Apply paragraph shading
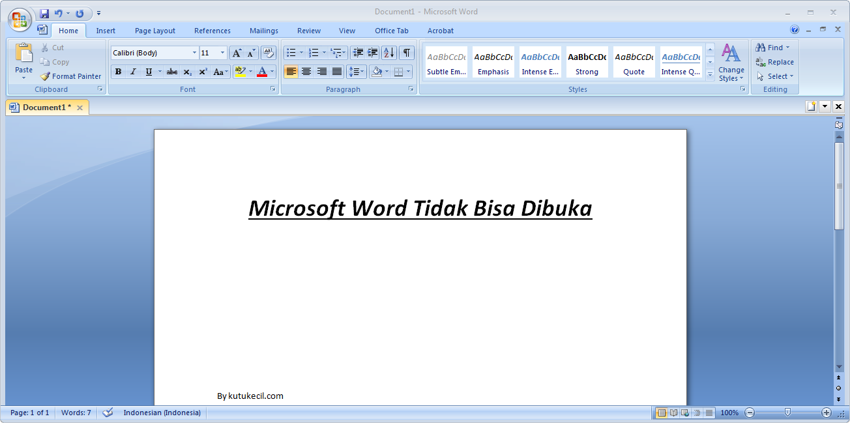The image size is (850, 423). [376, 72]
